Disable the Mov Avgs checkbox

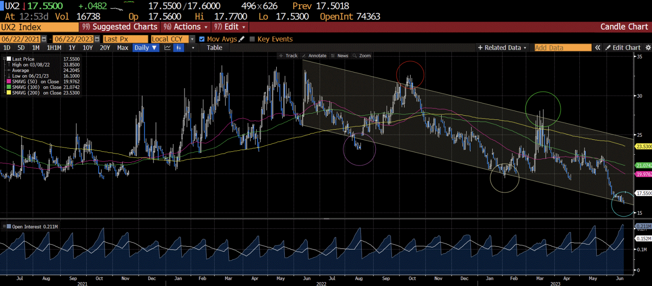202,39
